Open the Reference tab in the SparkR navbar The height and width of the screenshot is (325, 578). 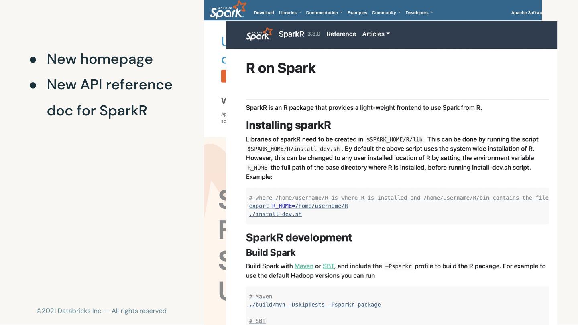[x=341, y=34]
